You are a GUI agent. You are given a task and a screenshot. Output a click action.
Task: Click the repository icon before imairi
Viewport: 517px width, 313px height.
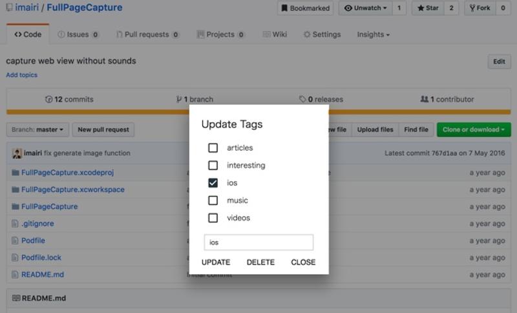pos(9,8)
